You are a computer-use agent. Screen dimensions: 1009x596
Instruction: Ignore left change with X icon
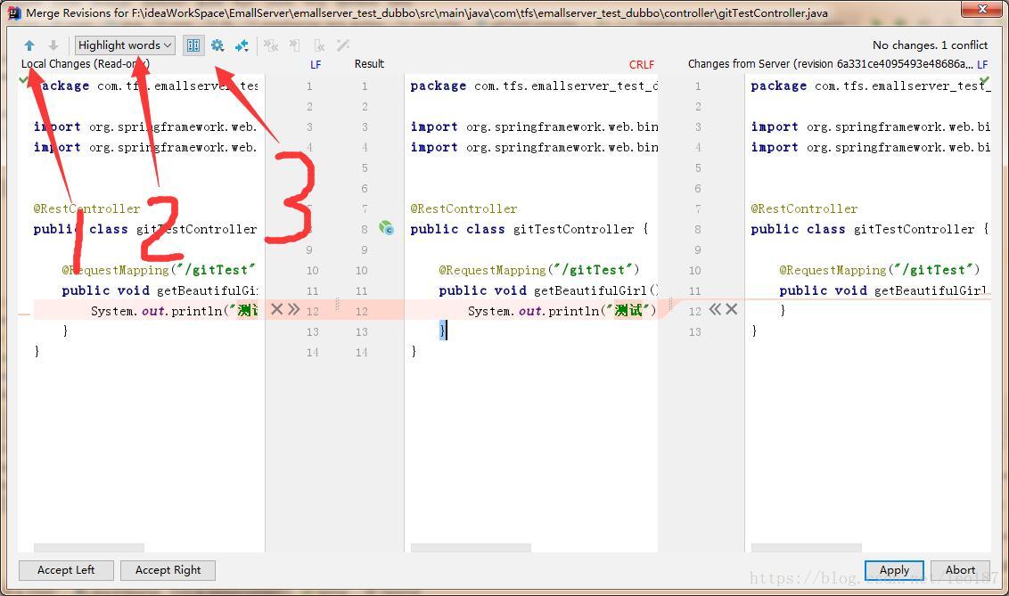coord(276,309)
